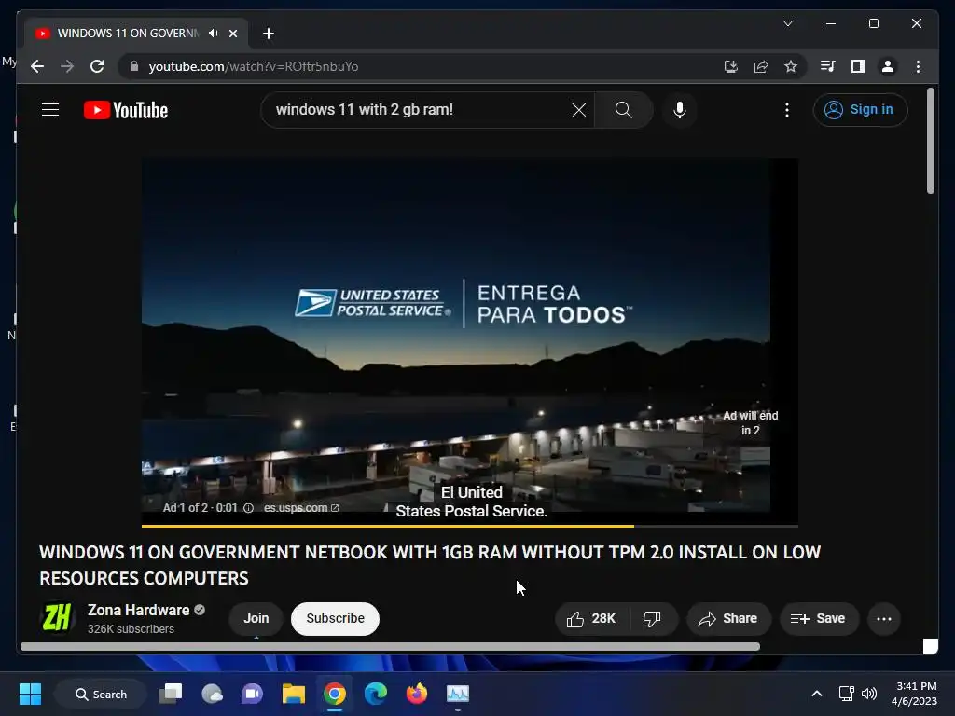Image resolution: width=955 pixels, height=716 pixels.
Task: Close the WINDOWS 11 ON GOVERNMENT tab
Action: 232,34
